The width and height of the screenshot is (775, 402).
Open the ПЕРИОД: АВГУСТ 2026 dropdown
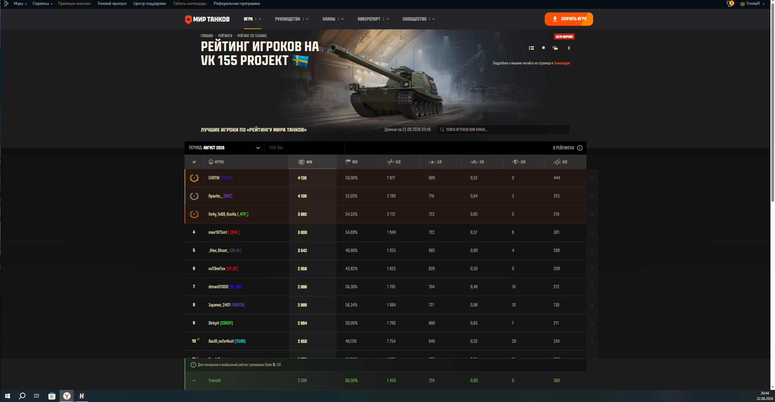tap(225, 148)
